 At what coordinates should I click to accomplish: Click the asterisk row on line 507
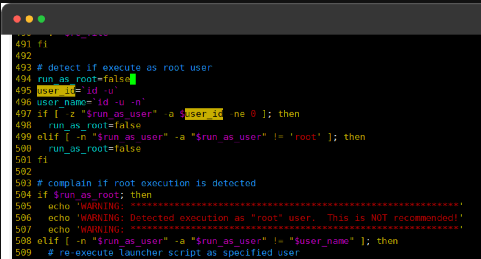click(x=295, y=228)
